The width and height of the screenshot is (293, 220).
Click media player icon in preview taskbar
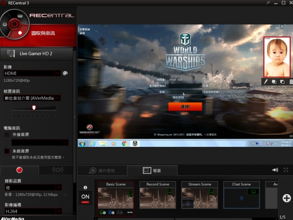coord(114,144)
